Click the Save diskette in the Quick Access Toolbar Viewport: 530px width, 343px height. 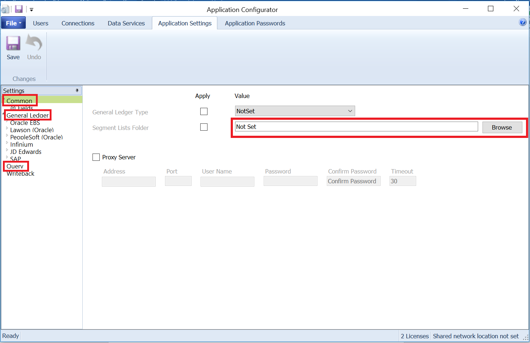tap(18, 9)
